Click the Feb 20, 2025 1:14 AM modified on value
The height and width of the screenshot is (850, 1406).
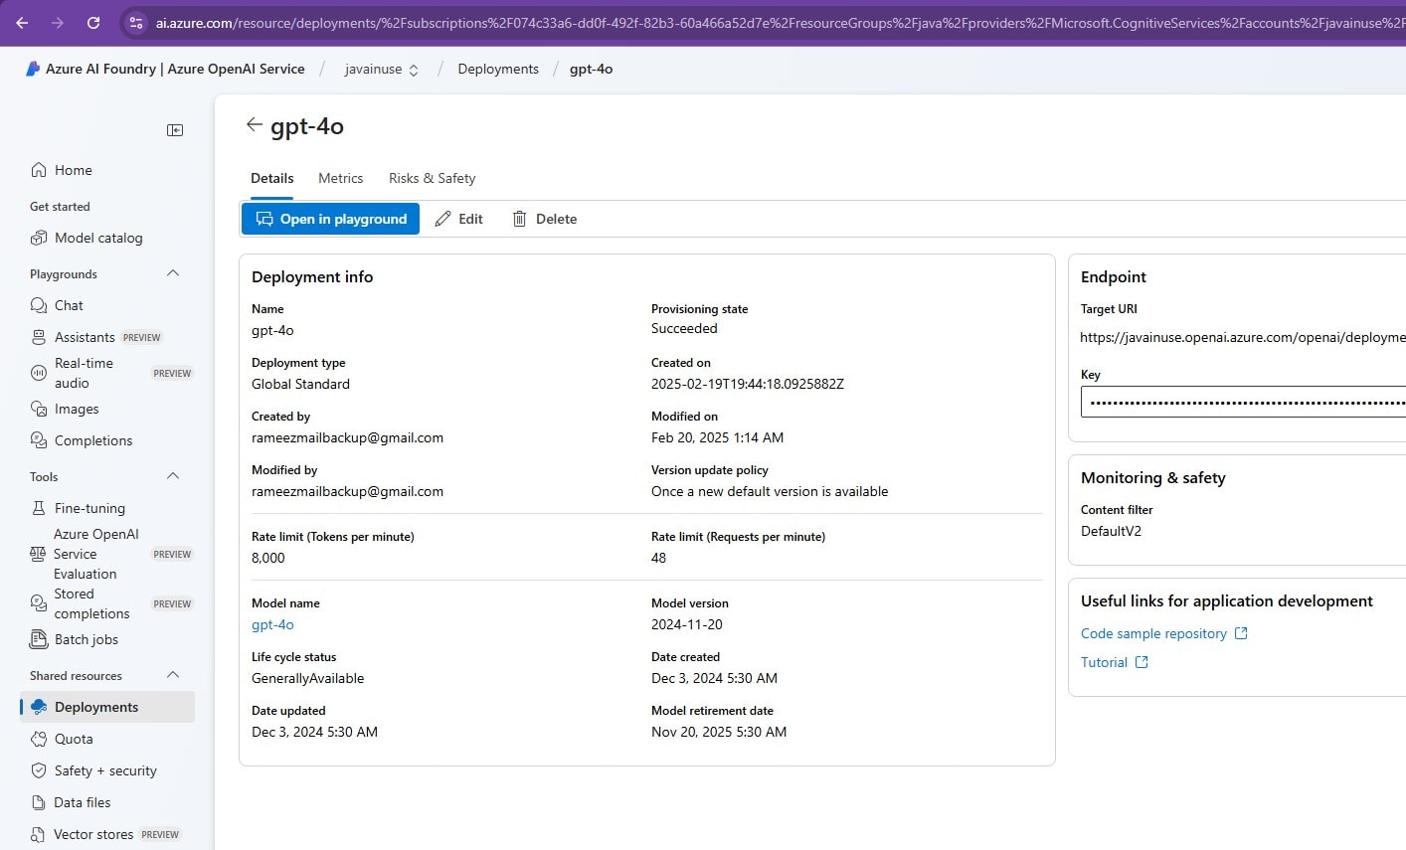(x=717, y=437)
